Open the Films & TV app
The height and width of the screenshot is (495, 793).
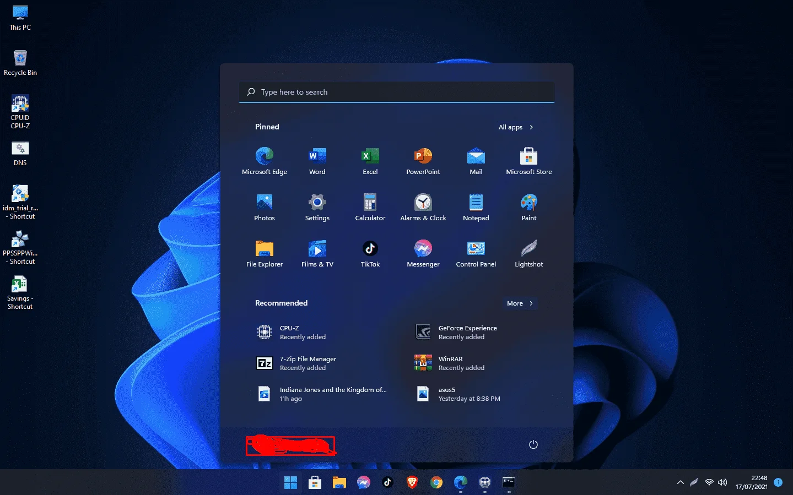coord(317,253)
